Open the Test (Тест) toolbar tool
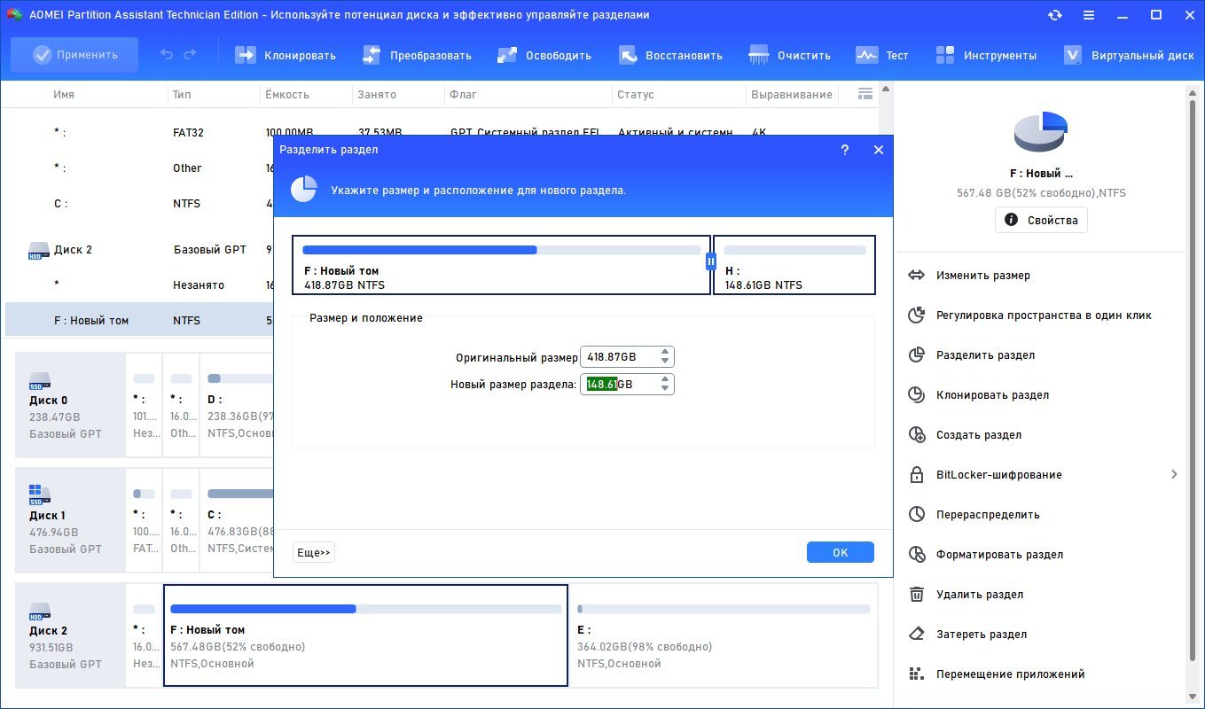 coord(866,55)
